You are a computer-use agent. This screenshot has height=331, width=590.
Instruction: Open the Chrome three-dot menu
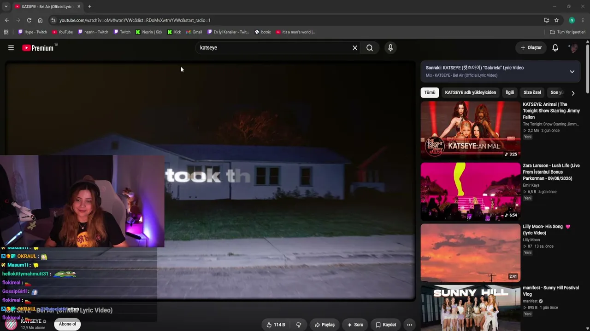point(583,20)
